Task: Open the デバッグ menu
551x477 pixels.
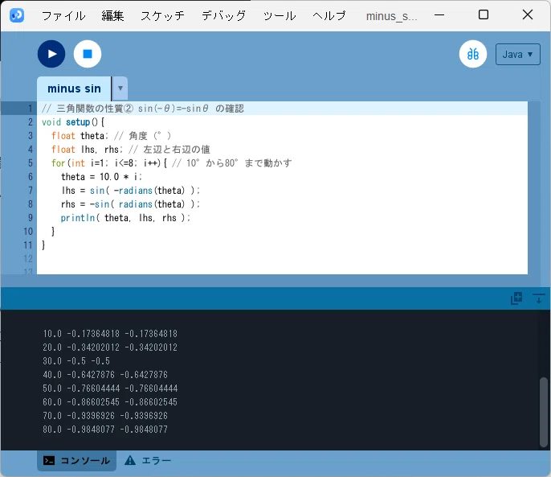Action: coord(223,16)
